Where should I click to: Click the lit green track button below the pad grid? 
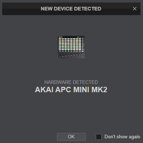tap(71, 51)
